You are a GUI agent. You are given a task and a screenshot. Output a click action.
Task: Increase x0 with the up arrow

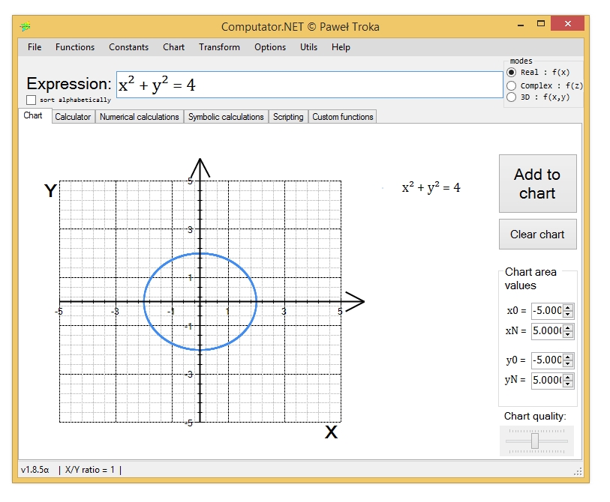coord(569,307)
